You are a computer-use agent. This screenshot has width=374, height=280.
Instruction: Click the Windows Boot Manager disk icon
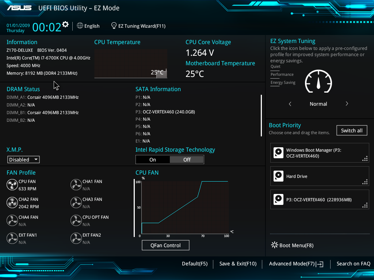tap(278, 153)
